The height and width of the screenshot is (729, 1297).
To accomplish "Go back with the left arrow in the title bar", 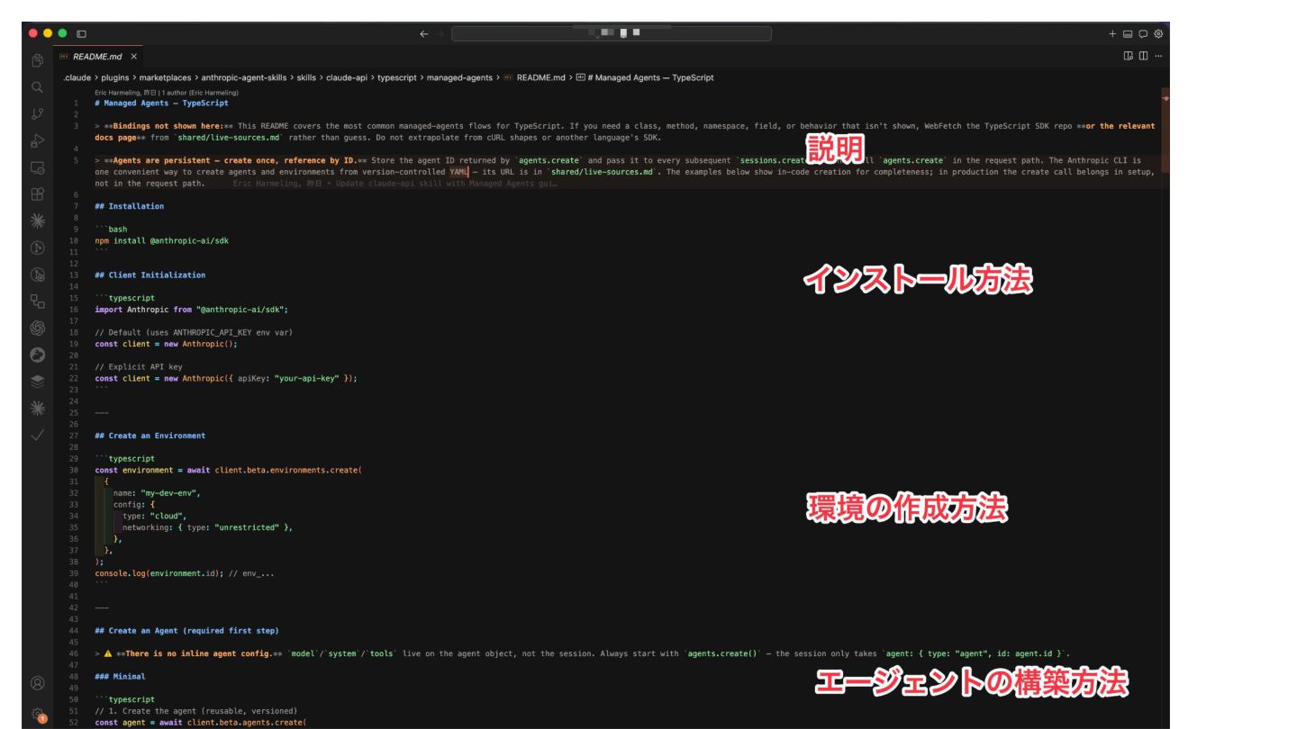I will [x=424, y=34].
